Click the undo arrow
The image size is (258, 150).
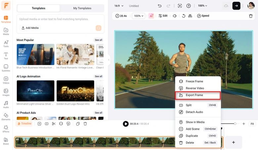160,6
